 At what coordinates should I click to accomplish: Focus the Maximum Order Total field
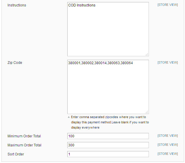point(108,145)
